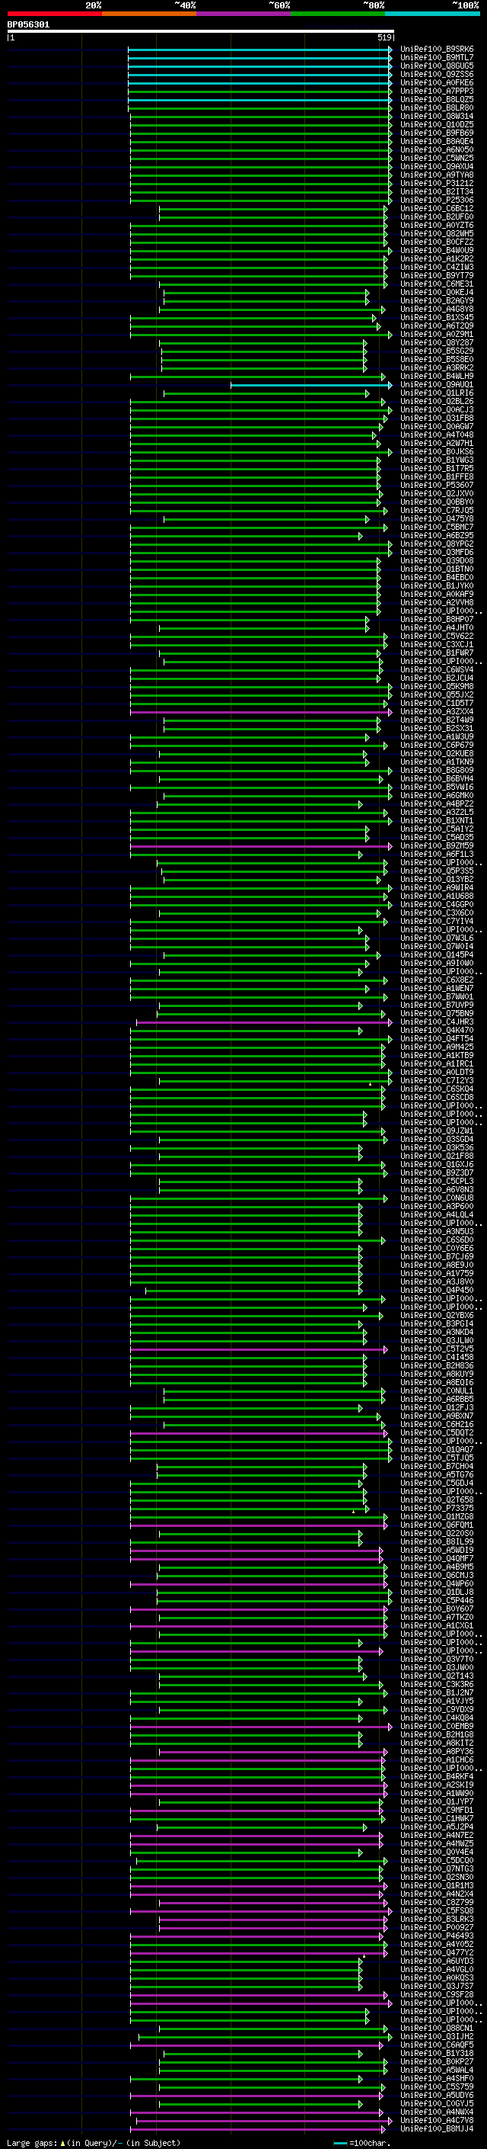Click the purple alignment bar for A3ZXX4
This screenshot has width=487, height=2149.
(x=260, y=711)
